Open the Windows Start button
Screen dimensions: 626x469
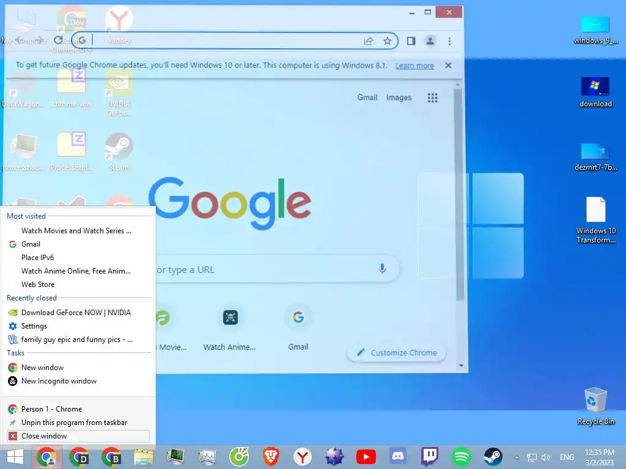pyautogui.click(x=15, y=457)
